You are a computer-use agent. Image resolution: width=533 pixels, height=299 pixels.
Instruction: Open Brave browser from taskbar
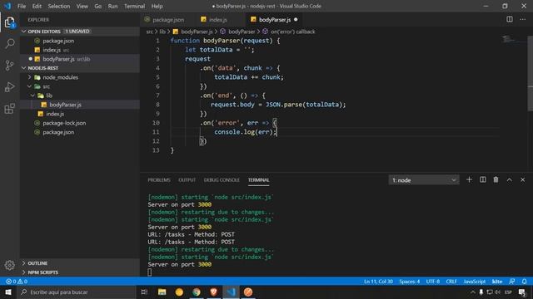point(213,292)
